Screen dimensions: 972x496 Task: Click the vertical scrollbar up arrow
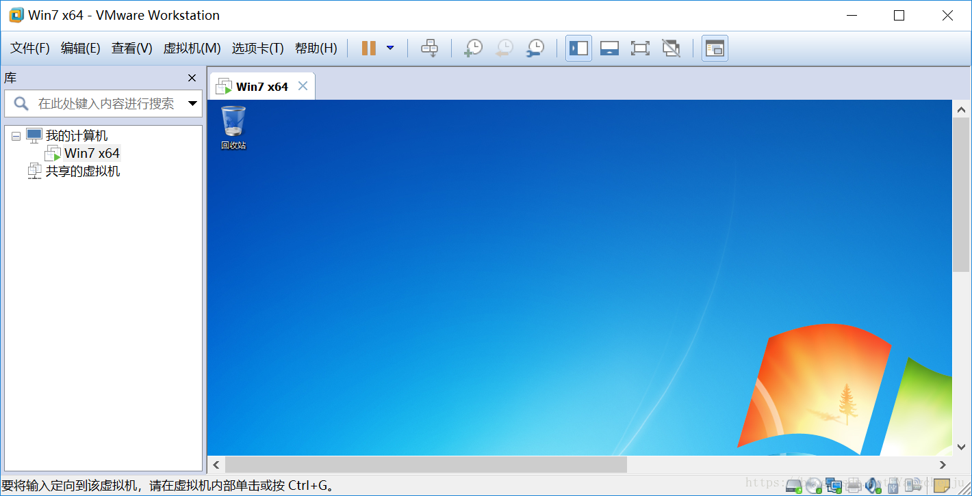960,109
